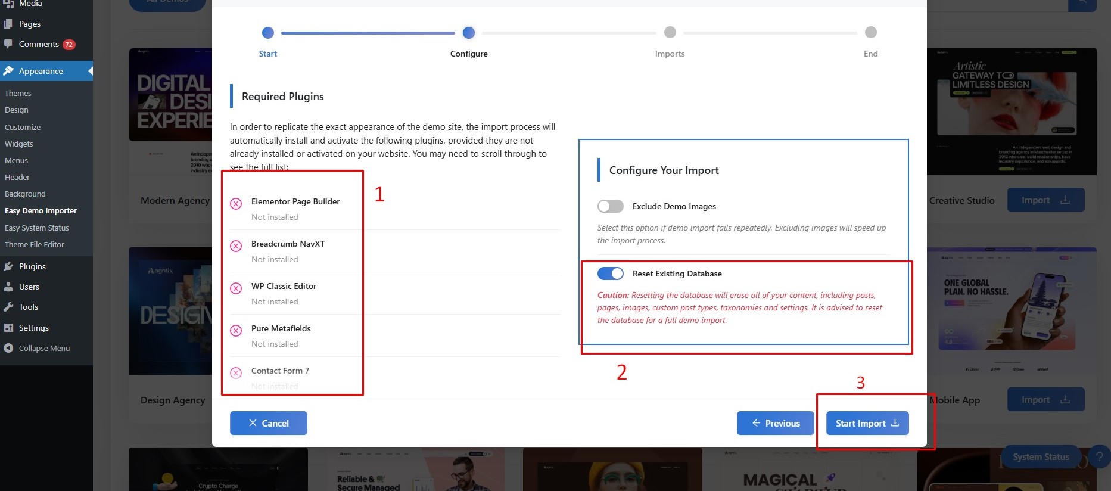This screenshot has height=491, width=1111.
Task: Click the Collapse Menu arrow icon
Action: click(8, 348)
